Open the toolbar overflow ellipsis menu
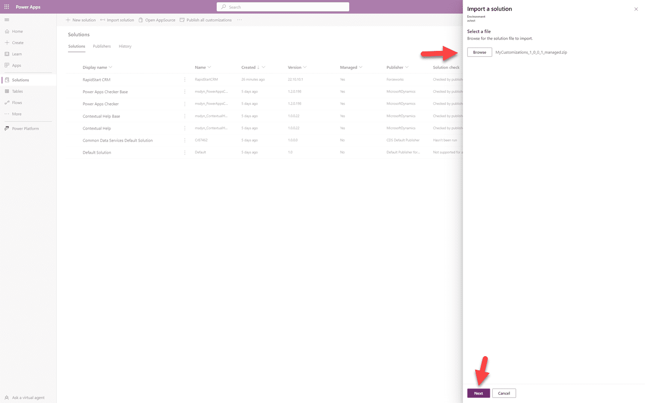Viewport: 645px width, 403px height. coord(239,20)
